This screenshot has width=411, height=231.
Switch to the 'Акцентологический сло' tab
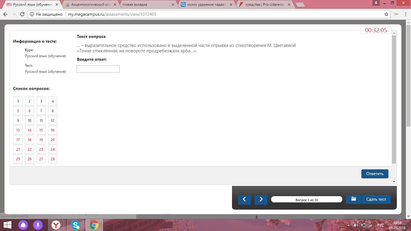(x=91, y=5)
